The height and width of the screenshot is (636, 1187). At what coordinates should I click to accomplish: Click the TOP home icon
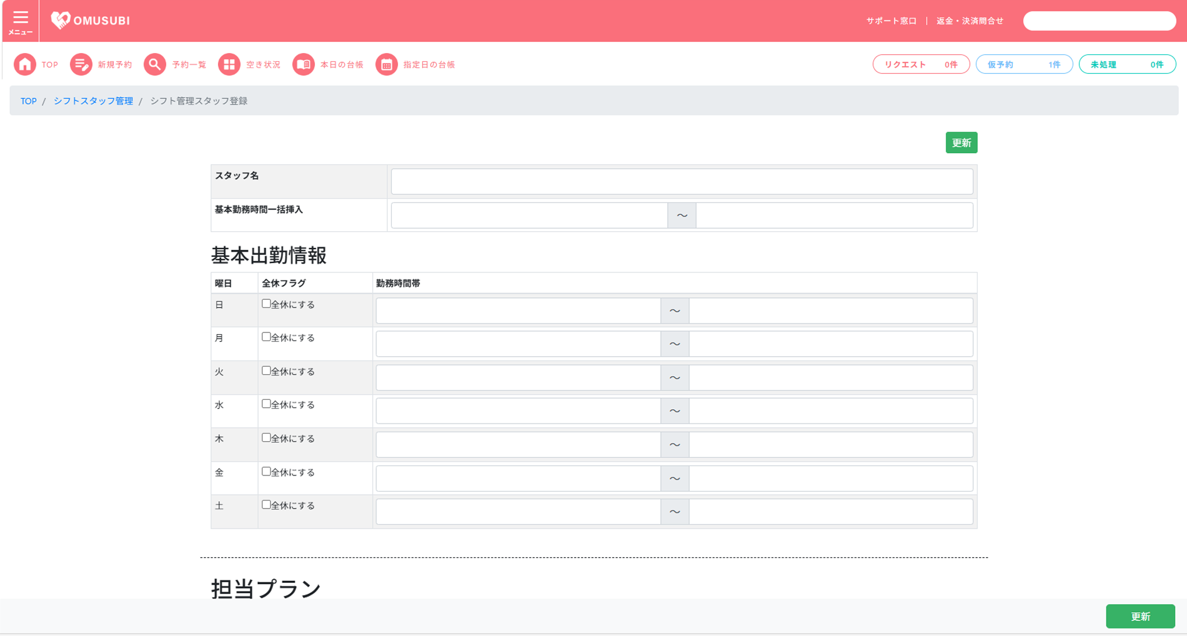(x=25, y=64)
